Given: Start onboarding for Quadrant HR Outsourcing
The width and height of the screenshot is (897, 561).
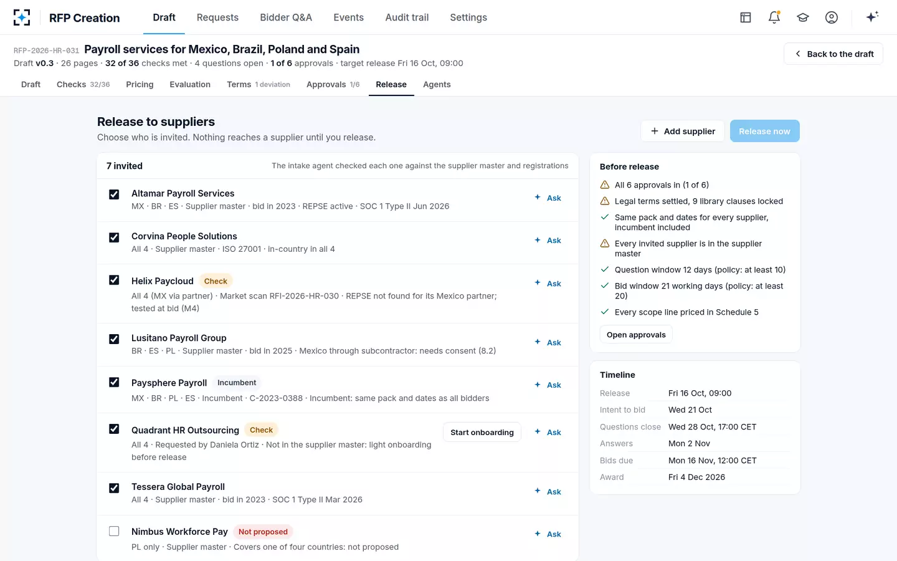Looking at the screenshot, I should [x=482, y=432].
